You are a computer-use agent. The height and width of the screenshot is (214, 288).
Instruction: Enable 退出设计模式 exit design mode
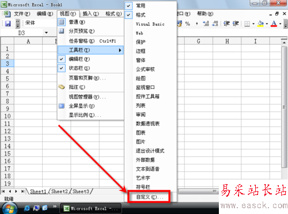click(150, 151)
